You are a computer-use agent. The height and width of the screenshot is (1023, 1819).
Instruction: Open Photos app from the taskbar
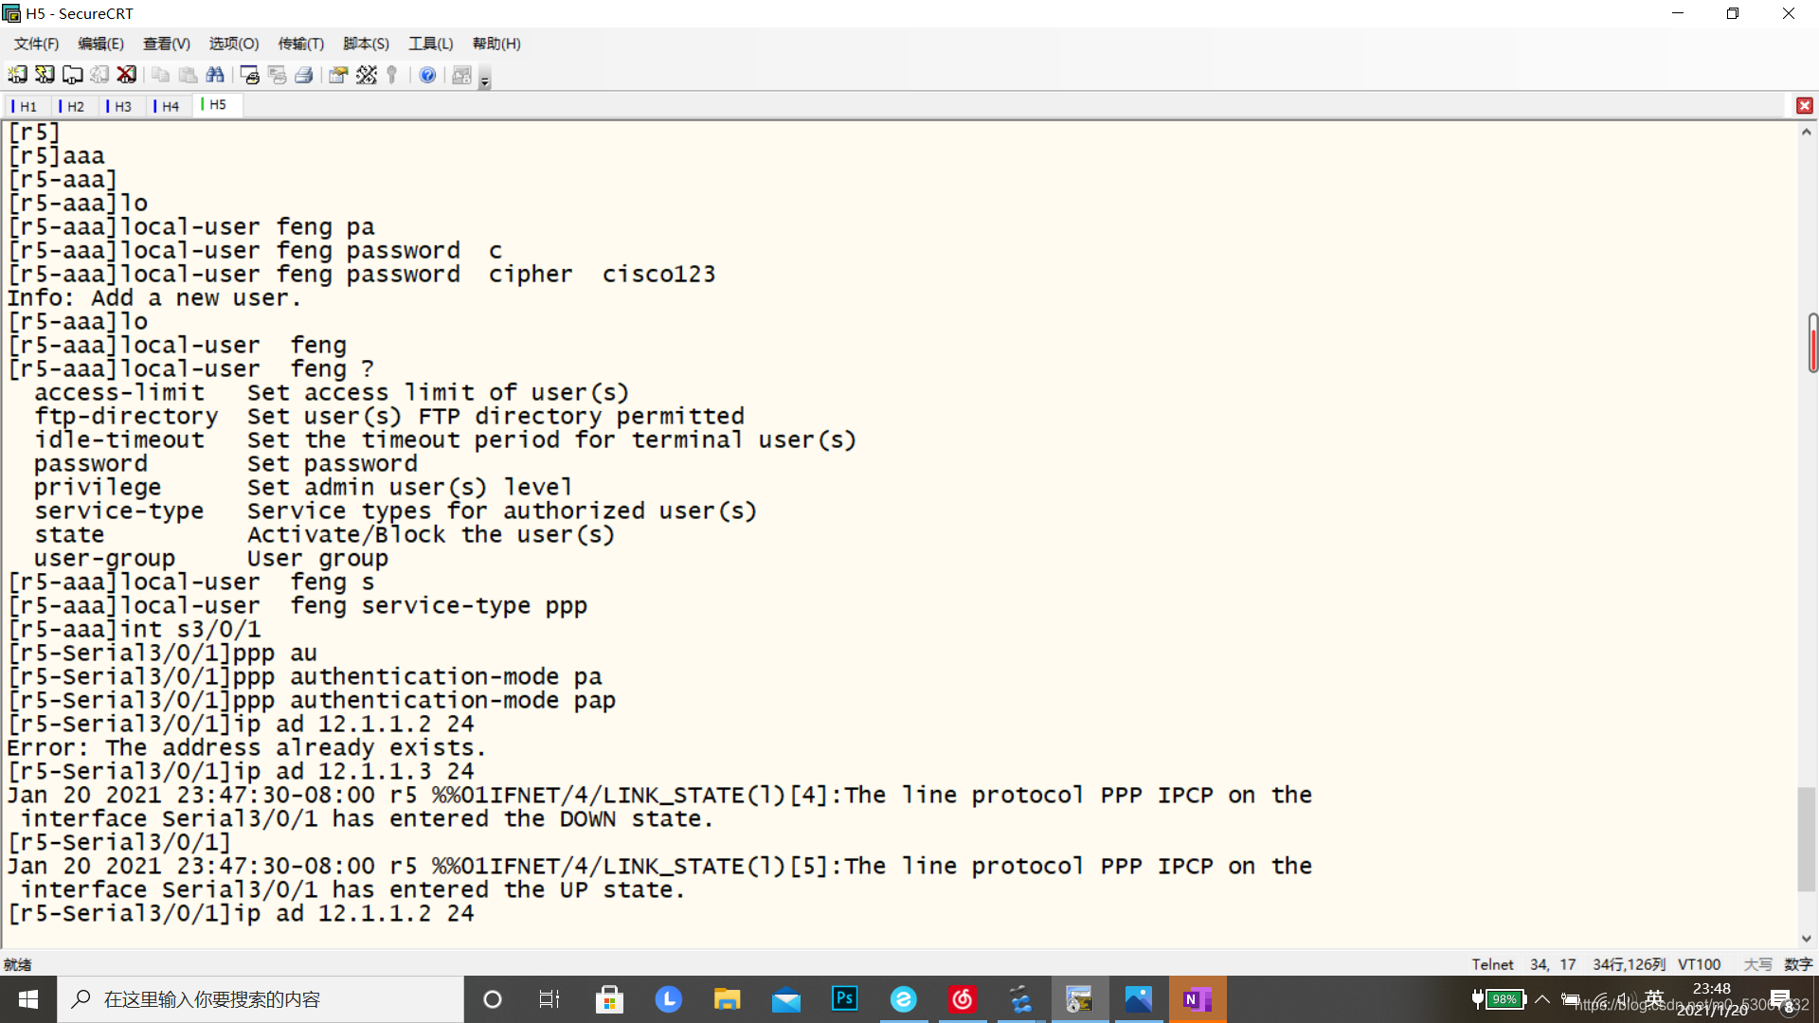tap(1138, 999)
